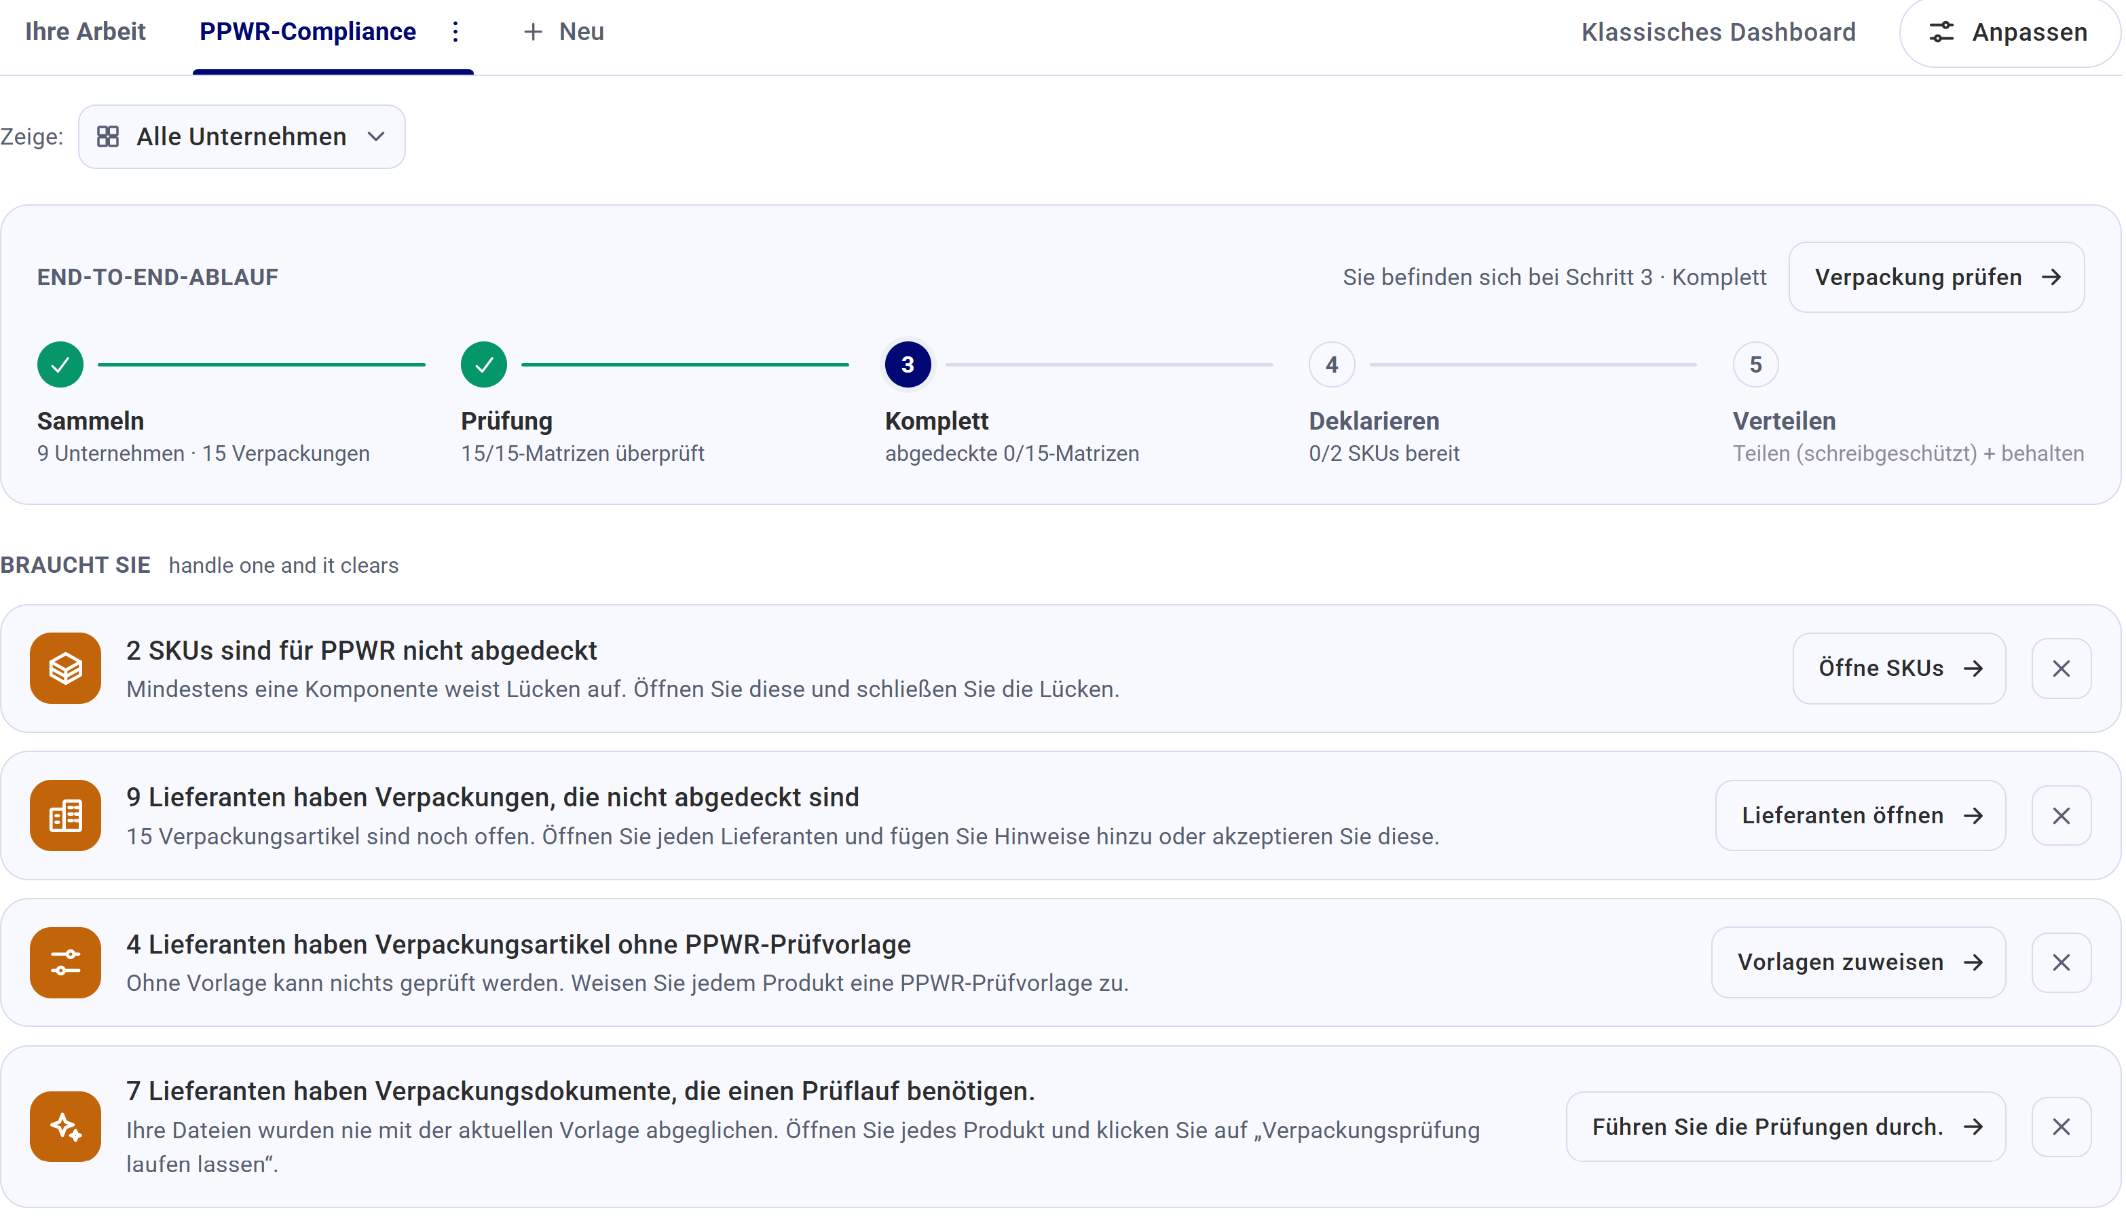Open the PPWR-Compliance tab three-dot menu
The width and height of the screenshot is (2126, 1221).
tap(455, 32)
